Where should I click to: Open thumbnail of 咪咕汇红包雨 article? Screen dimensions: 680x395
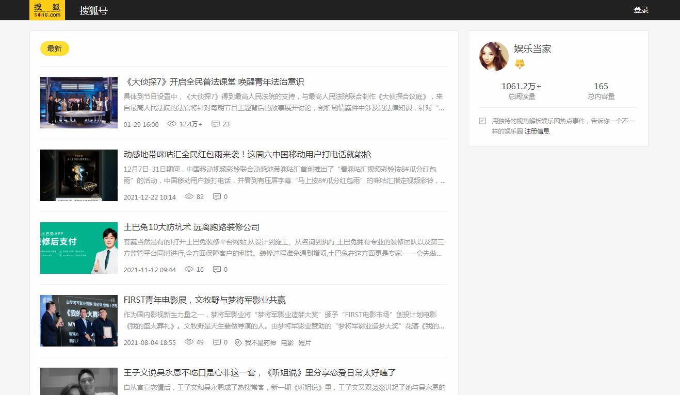[79, 175]
